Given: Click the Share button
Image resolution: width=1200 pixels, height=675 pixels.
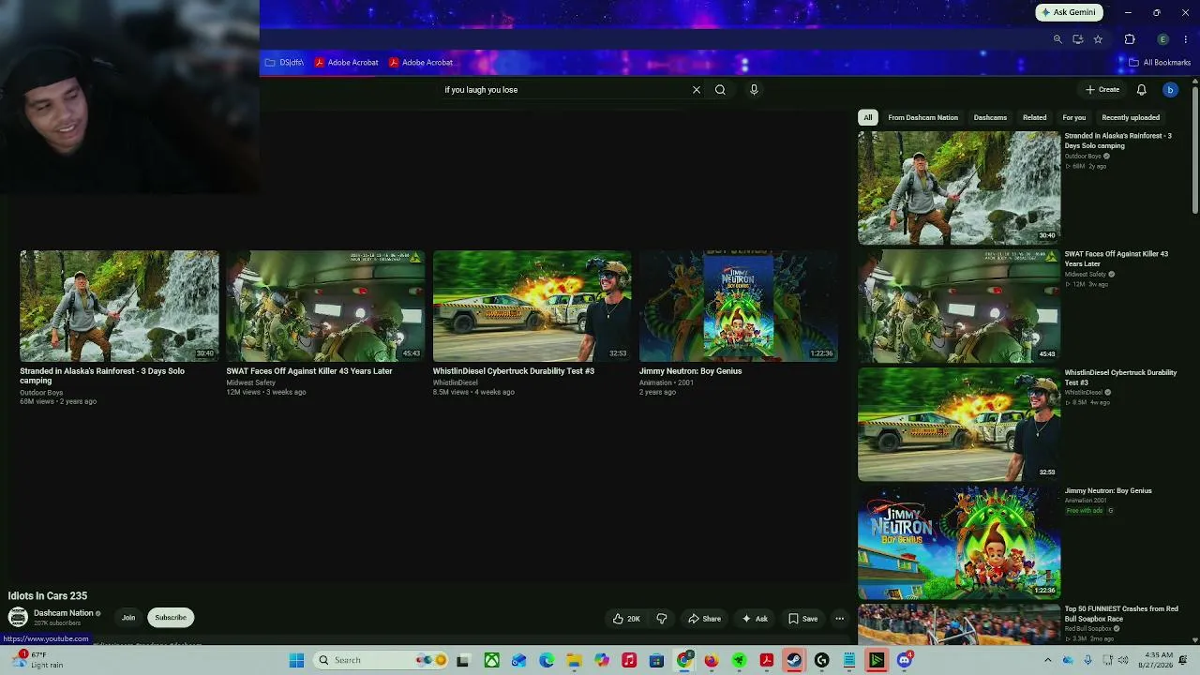Looking at the screenshot, I should [705, 619].
